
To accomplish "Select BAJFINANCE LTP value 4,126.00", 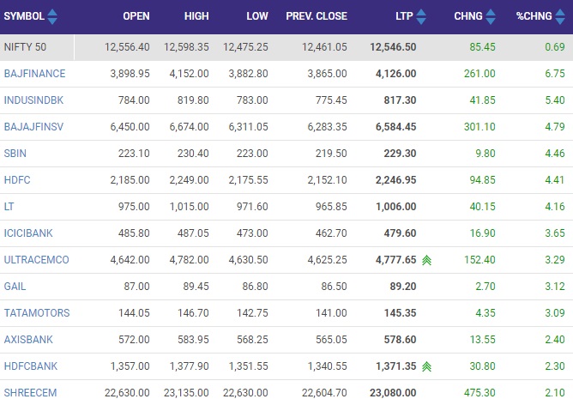I will 396,74.
